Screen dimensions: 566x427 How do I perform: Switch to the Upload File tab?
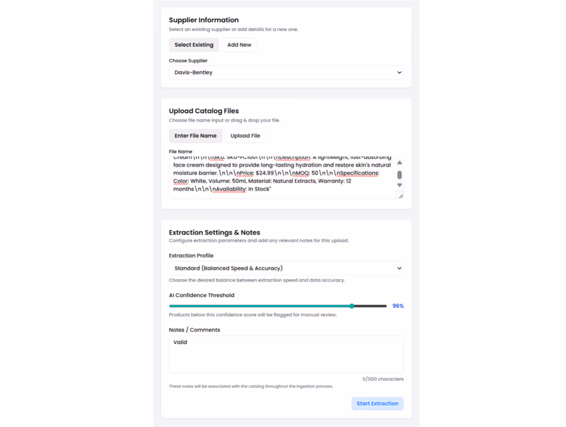point(245,135)
